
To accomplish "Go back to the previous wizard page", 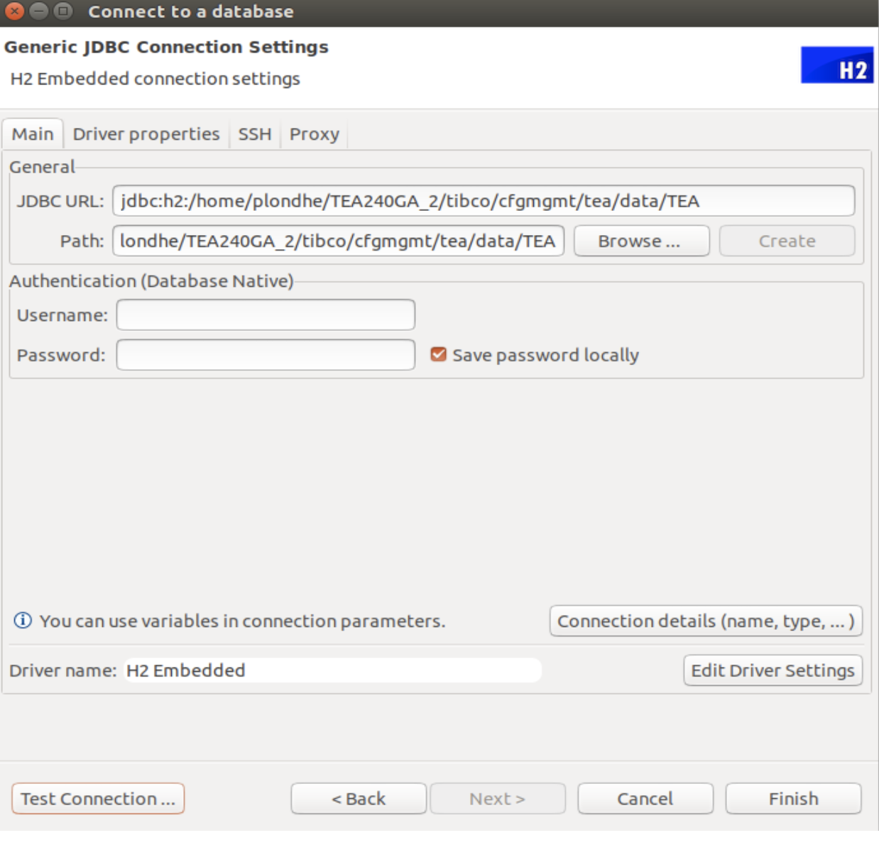I will click(x=358, y=798).
